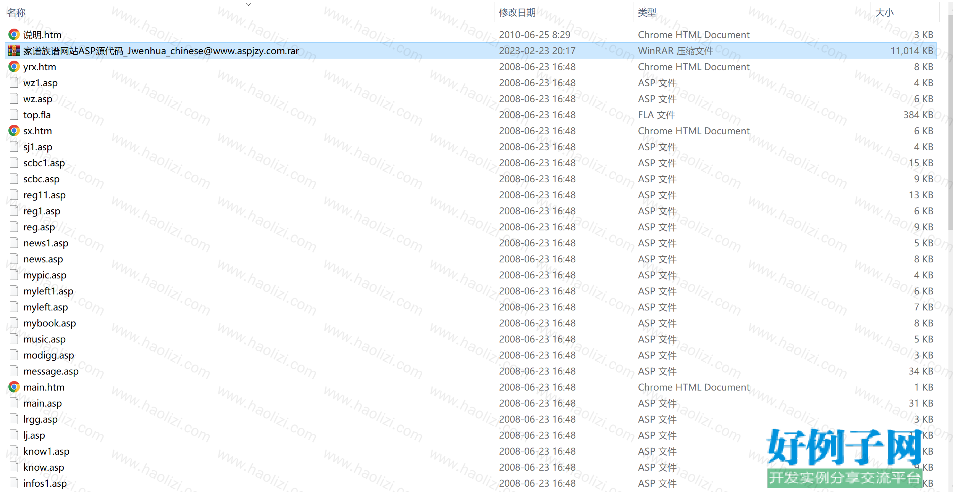The image size is (953, 492).
Task: Click the 13 KB size of reg11.asp
Action: tap(921, 195)
